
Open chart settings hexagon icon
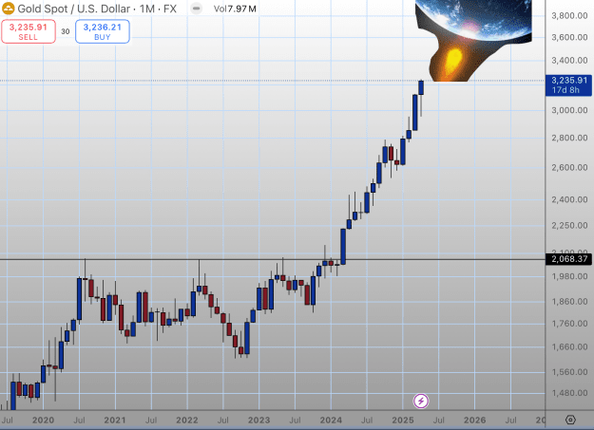(570, 420)
